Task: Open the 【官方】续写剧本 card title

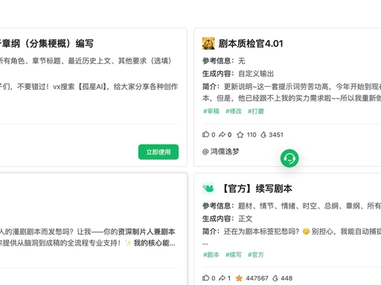Action: coord(256,189)
